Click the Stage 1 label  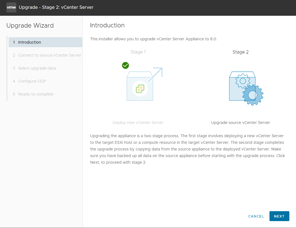[x=138, y=52]
